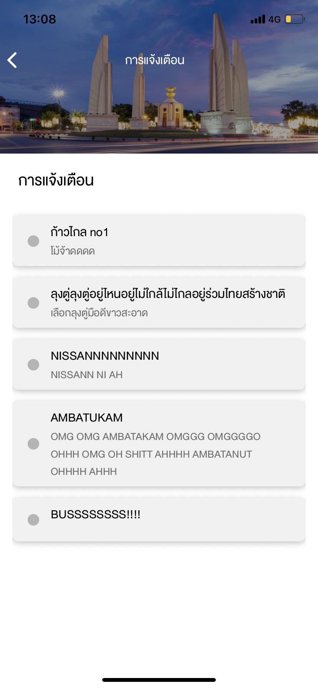Select the grey dot beside ก้าวไกล no1
Viewport: 318px width, 688px height.
coord(33,241)
